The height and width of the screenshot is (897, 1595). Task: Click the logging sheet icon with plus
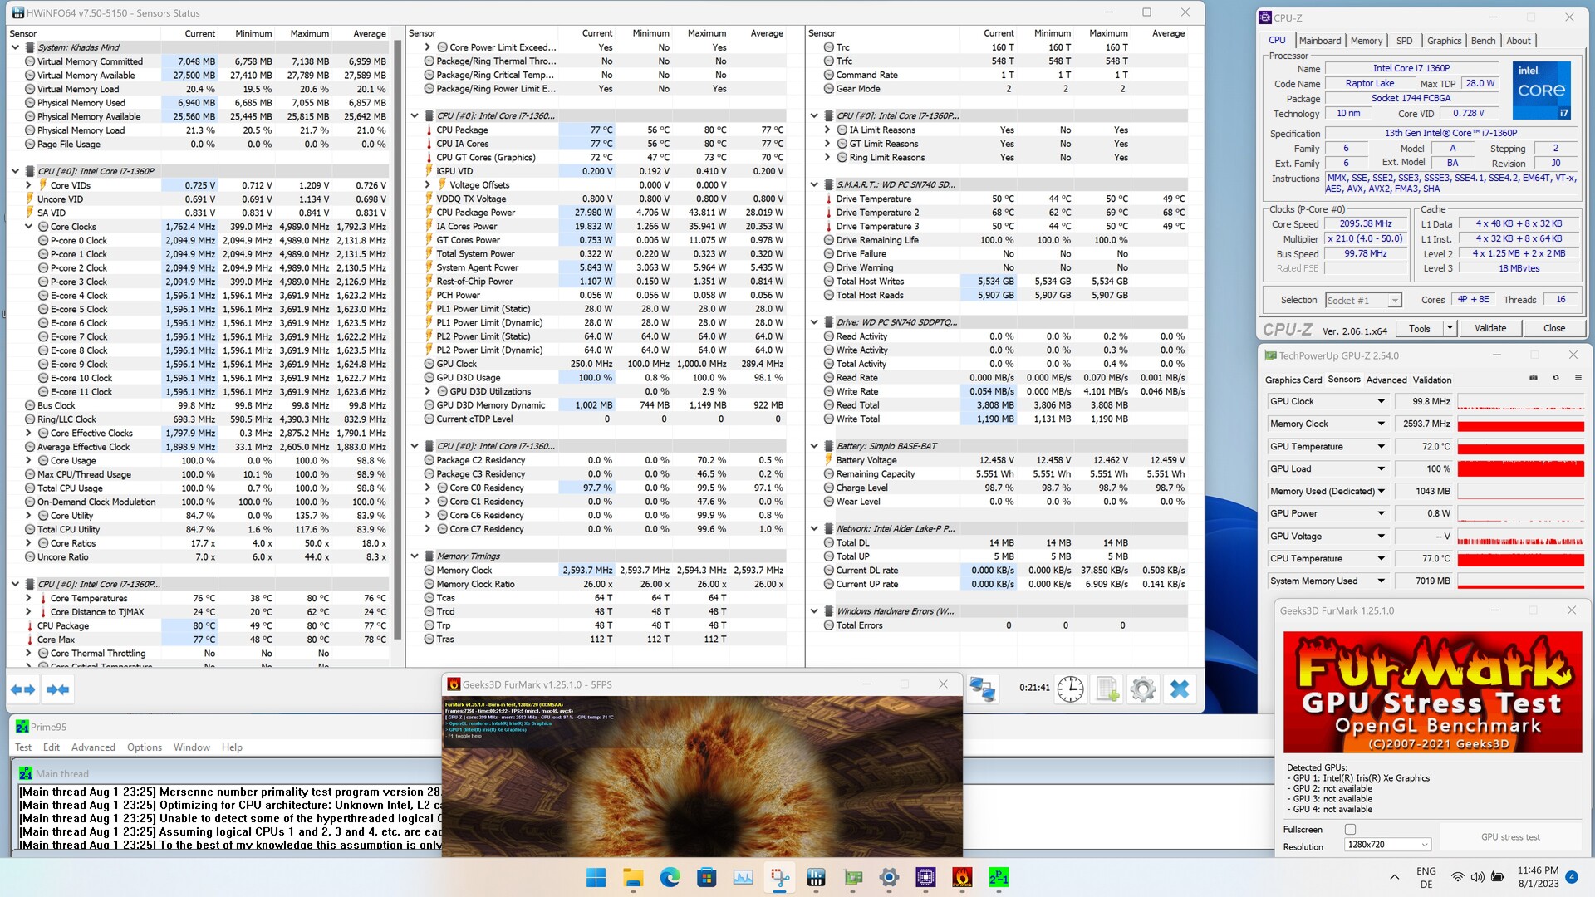[x=1107, y=689]
